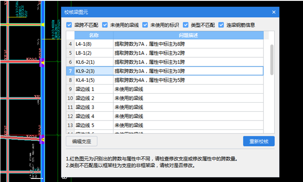Click row number 7 cell

[70, 71]
